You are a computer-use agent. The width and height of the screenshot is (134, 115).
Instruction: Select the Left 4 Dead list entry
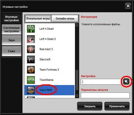pos(49,29)
